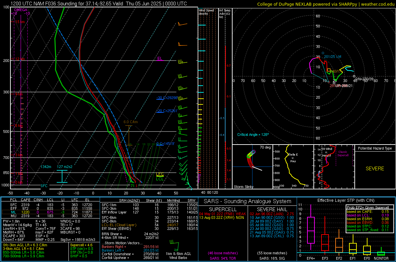Viewport: 396px width, 262px height.
Task: Click the Storm Slinky label
Action: tap(243, 187)
